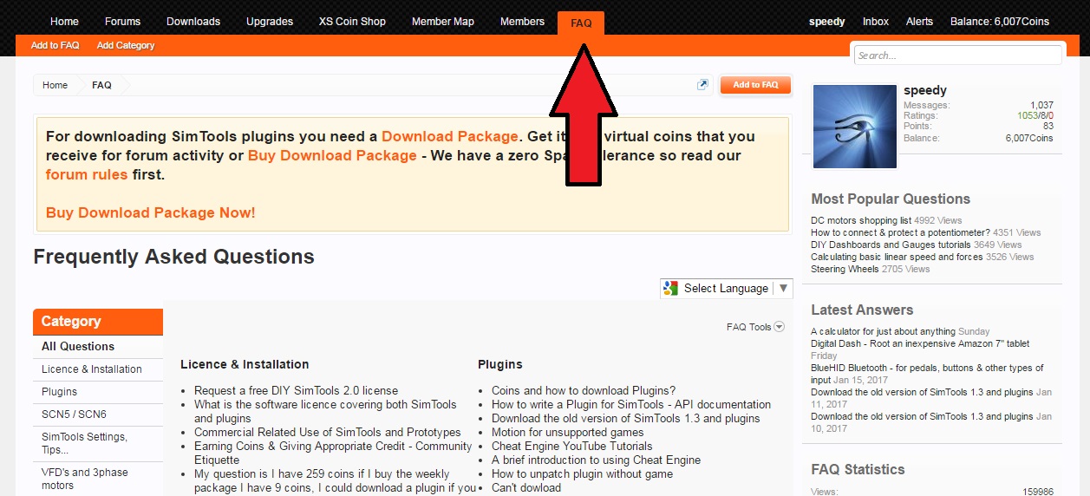Viewport: 1090px width, 496px height.
Task: Open the Inbox
Action: click(876, 22)
